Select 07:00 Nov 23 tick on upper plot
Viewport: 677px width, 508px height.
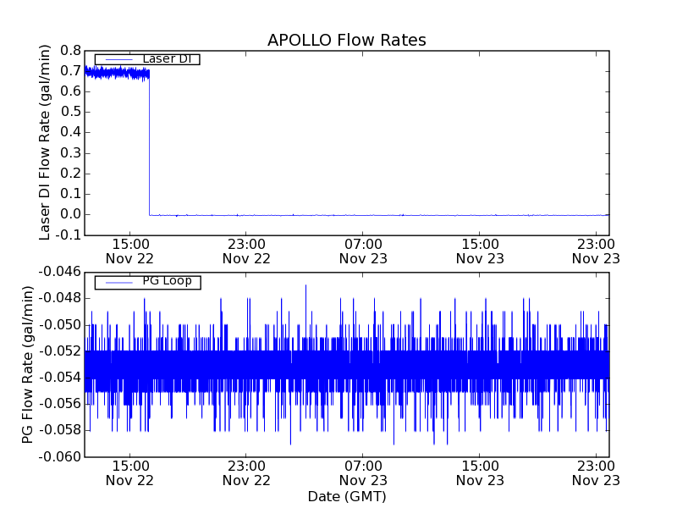363,251
